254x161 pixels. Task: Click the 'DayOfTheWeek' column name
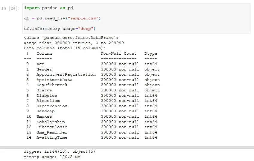click(x=52, y=85)
